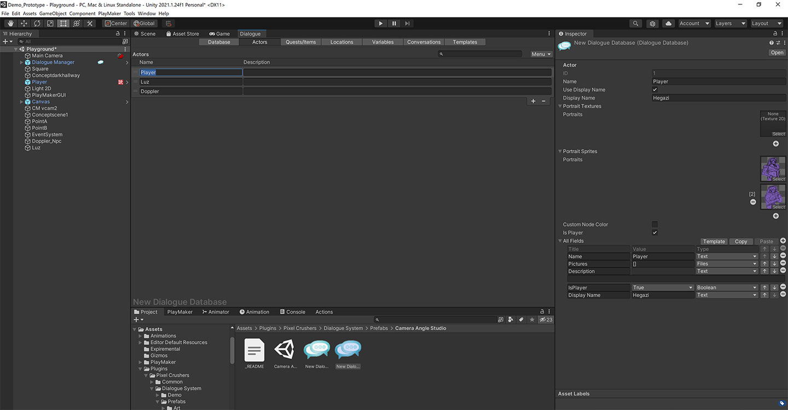Switch to the Console tab
This screenshot has height=410, width=788.
click(292, 312)
